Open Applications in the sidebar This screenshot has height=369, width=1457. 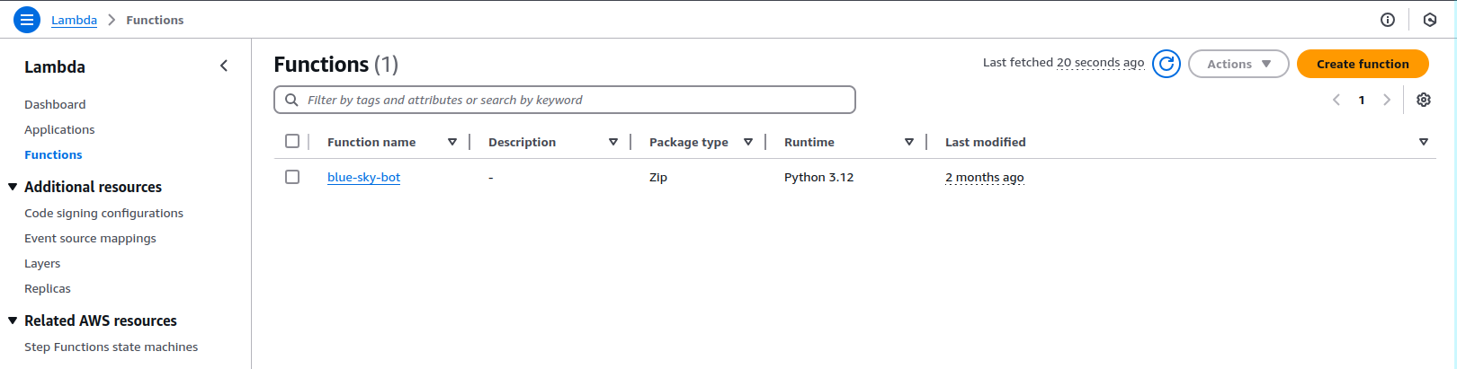pos(59,129)
